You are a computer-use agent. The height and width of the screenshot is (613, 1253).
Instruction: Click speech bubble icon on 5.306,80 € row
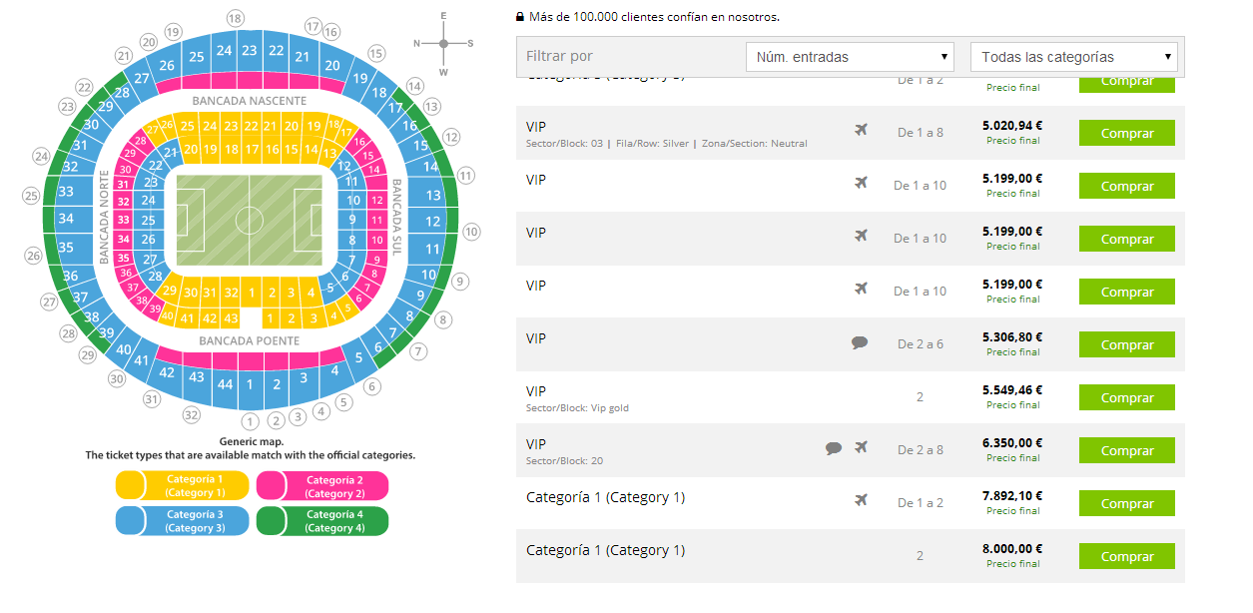point(860,342)
